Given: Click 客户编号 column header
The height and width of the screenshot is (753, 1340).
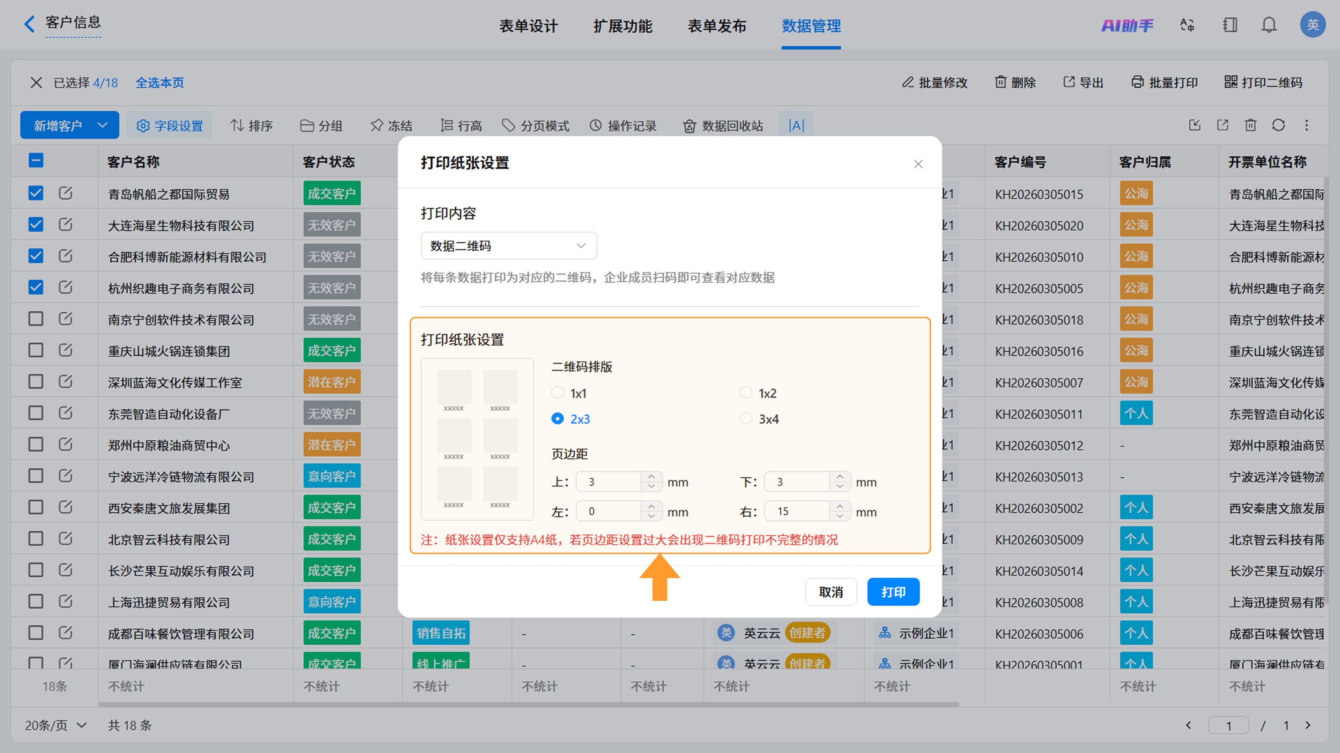Looking at the screenshot, I should tap(1020, 162).
